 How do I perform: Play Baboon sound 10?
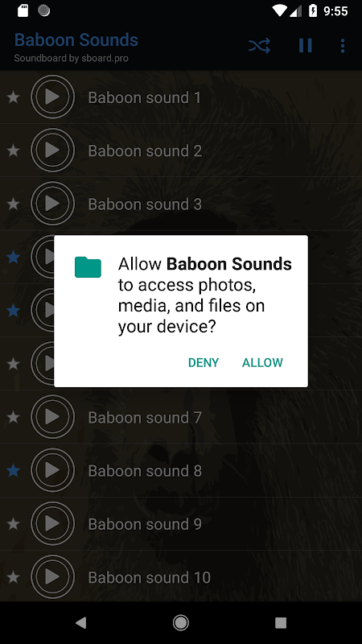[x=52, y=577]
